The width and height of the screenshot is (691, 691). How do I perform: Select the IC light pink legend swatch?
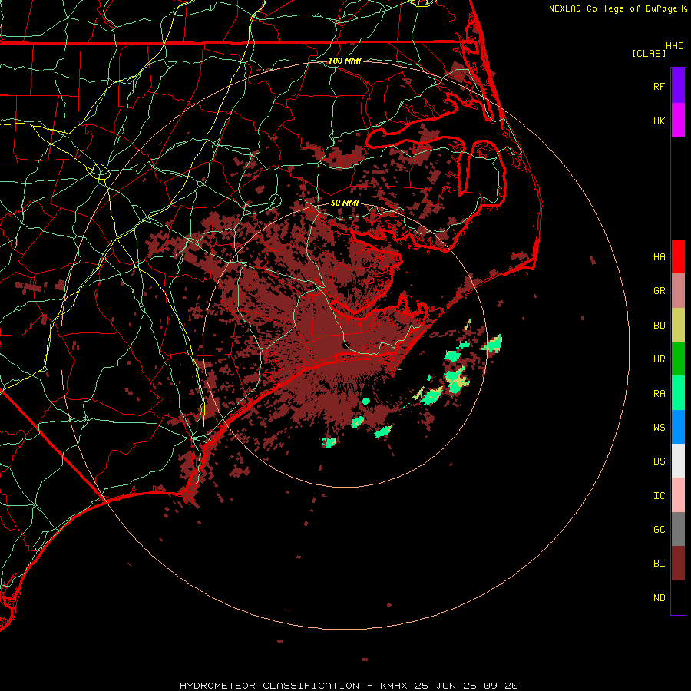tap(678, 495)
